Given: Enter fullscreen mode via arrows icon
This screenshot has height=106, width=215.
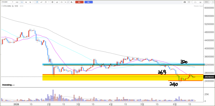Looking at the screenshot, I should [213, 2].
